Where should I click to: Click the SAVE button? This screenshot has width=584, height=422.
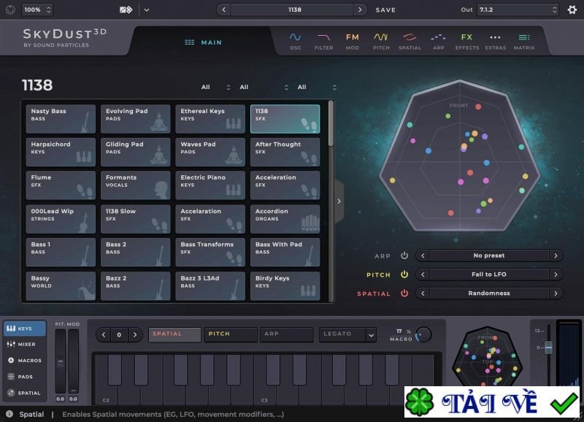(x=385, y=10)
